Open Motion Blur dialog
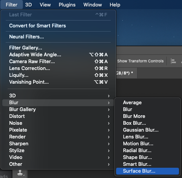The width and height of the screenshot is (182, 178). (x=147, y=144)
